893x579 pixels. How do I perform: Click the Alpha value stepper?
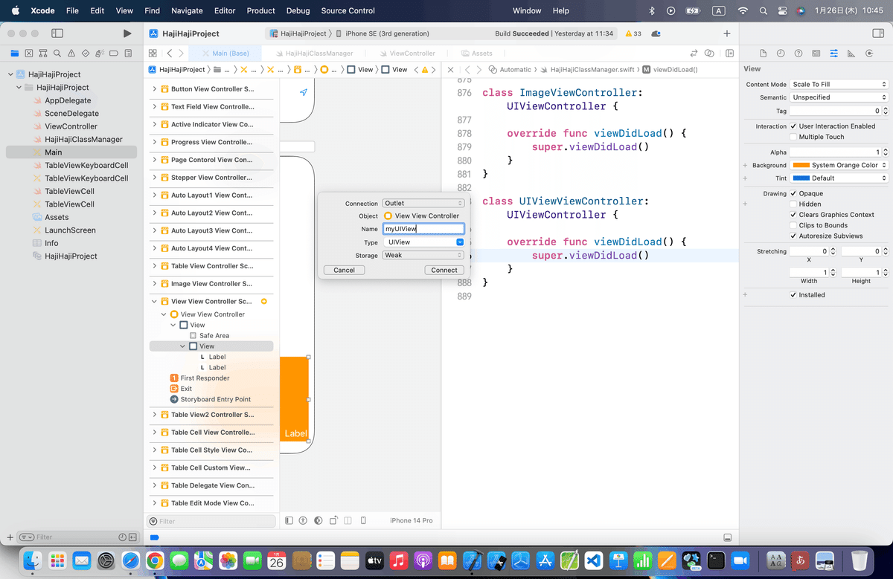click(885, 152)
